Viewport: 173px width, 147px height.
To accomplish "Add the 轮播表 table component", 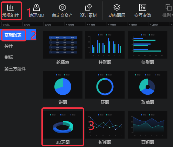I will pyautogui.click(x=63, y=45).
